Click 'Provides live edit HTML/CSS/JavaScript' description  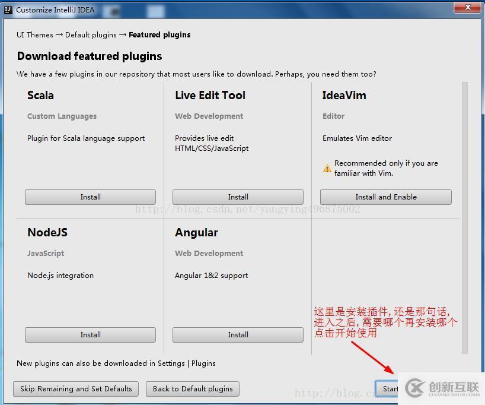(212, 143)
